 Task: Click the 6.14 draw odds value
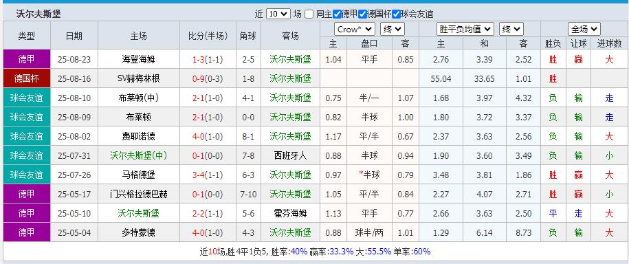(x=485, y=232)
